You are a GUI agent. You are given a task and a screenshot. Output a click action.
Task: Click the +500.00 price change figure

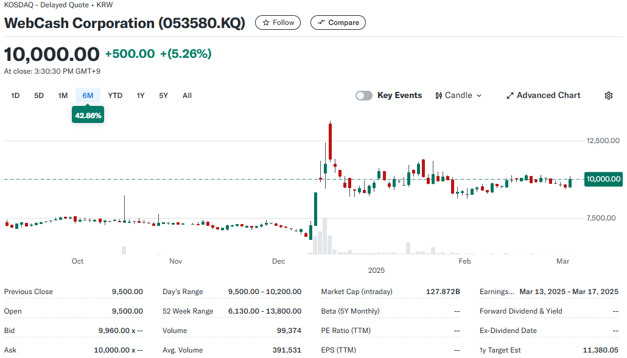[x=130, y=54]
